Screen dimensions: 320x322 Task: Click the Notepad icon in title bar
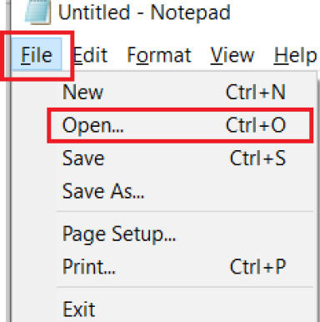37,11
